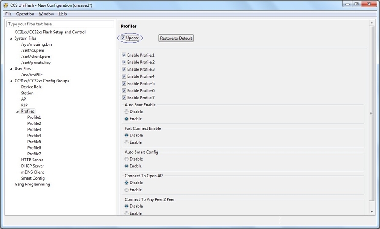Image resolution: width=380 pixels, height=229 pixels.
Task: Select Disable under Connect To Any Peer 2 Peer
Action: (x=127, y=207)
